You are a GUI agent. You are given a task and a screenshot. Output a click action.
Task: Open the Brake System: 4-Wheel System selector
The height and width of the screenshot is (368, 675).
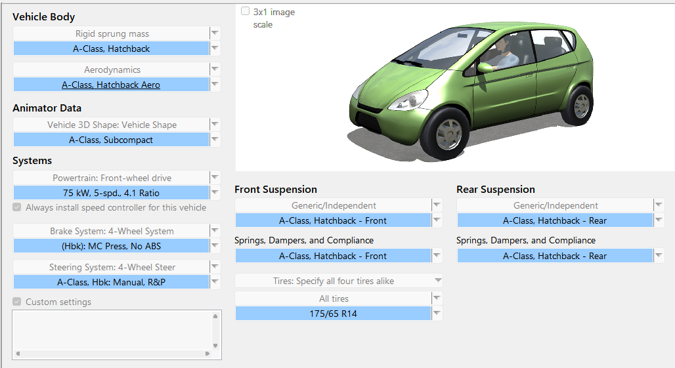[215, 231]
